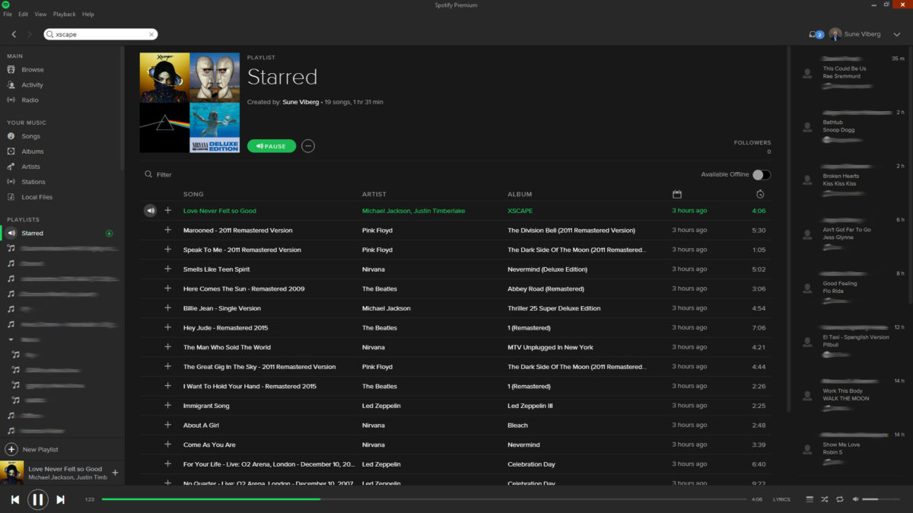The width and height of the screenshot is (913, 513).
Task: Open the Playback menu
Action: click(64, 14)
